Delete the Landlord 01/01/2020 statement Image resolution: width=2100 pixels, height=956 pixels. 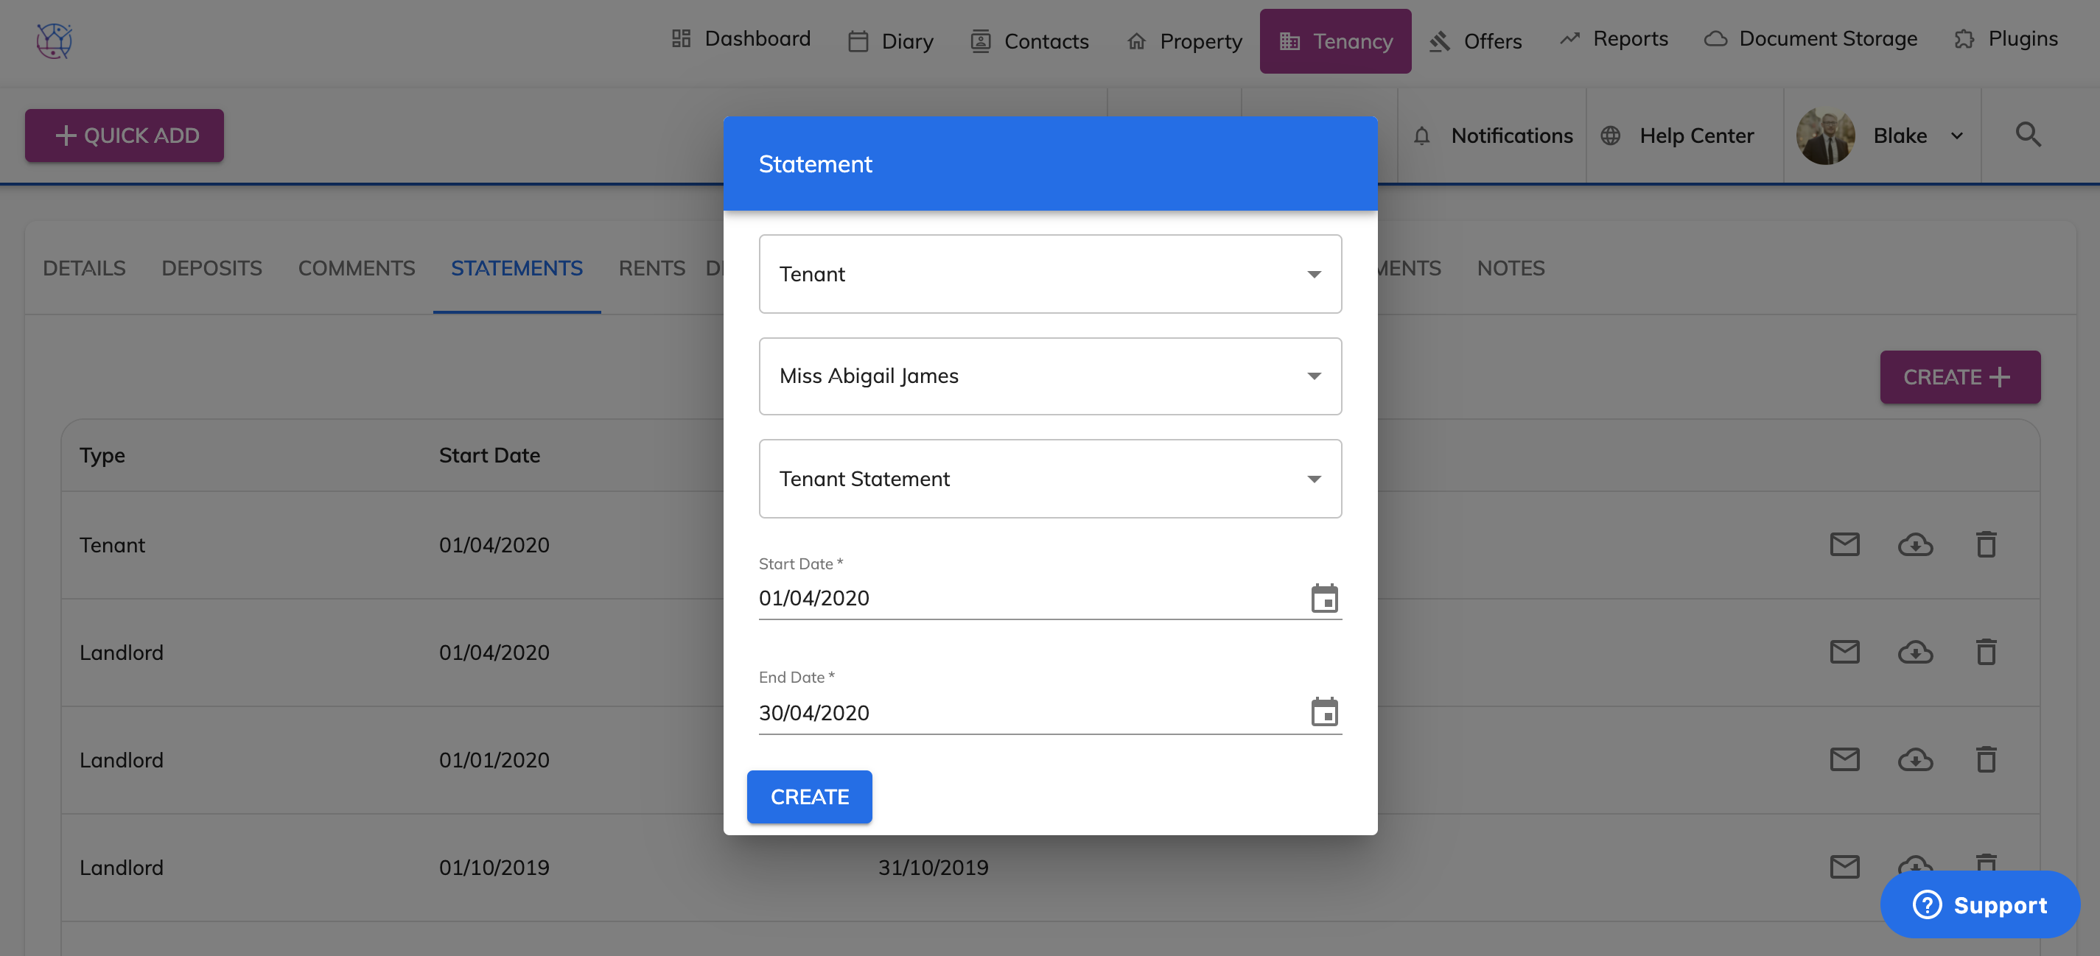point(1986,759)
